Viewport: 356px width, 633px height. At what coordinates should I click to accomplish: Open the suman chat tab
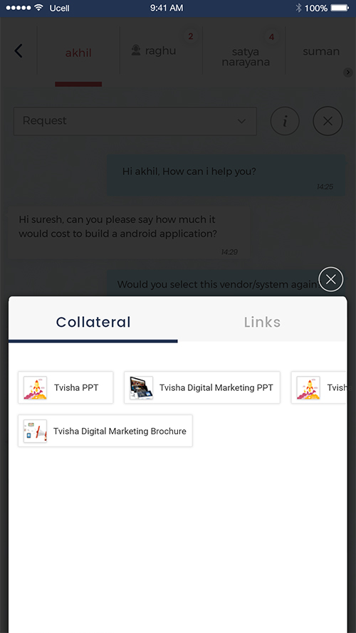(x=321, y=52)
